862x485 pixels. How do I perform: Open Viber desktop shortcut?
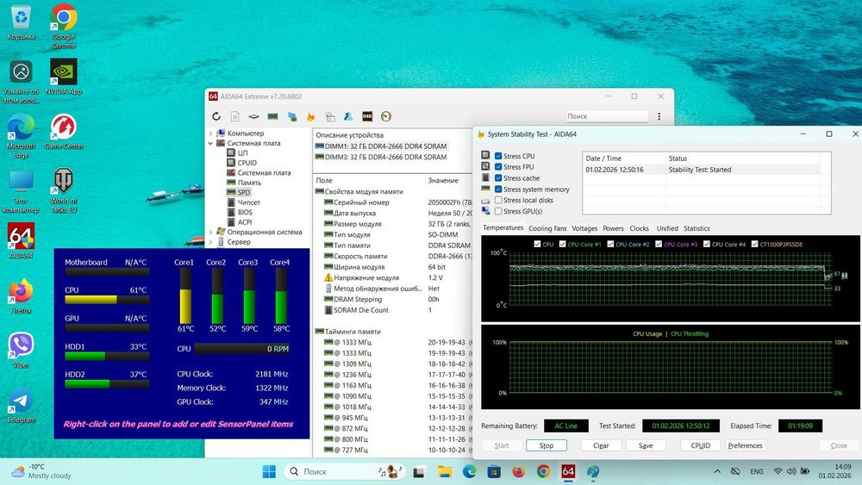[21, 351]
